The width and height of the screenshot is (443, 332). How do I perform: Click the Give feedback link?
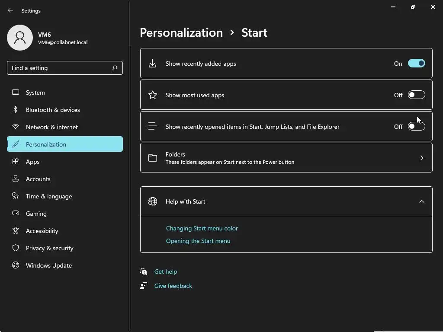(x=173, y=286)
